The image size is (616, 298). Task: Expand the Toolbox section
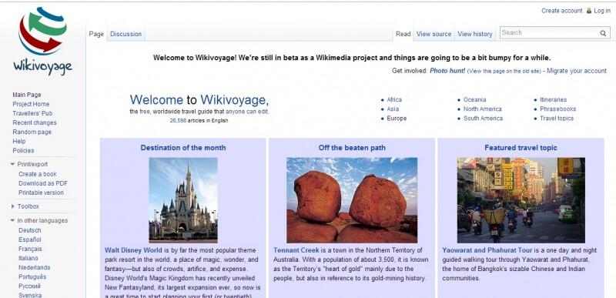click(x=12, y=206)
